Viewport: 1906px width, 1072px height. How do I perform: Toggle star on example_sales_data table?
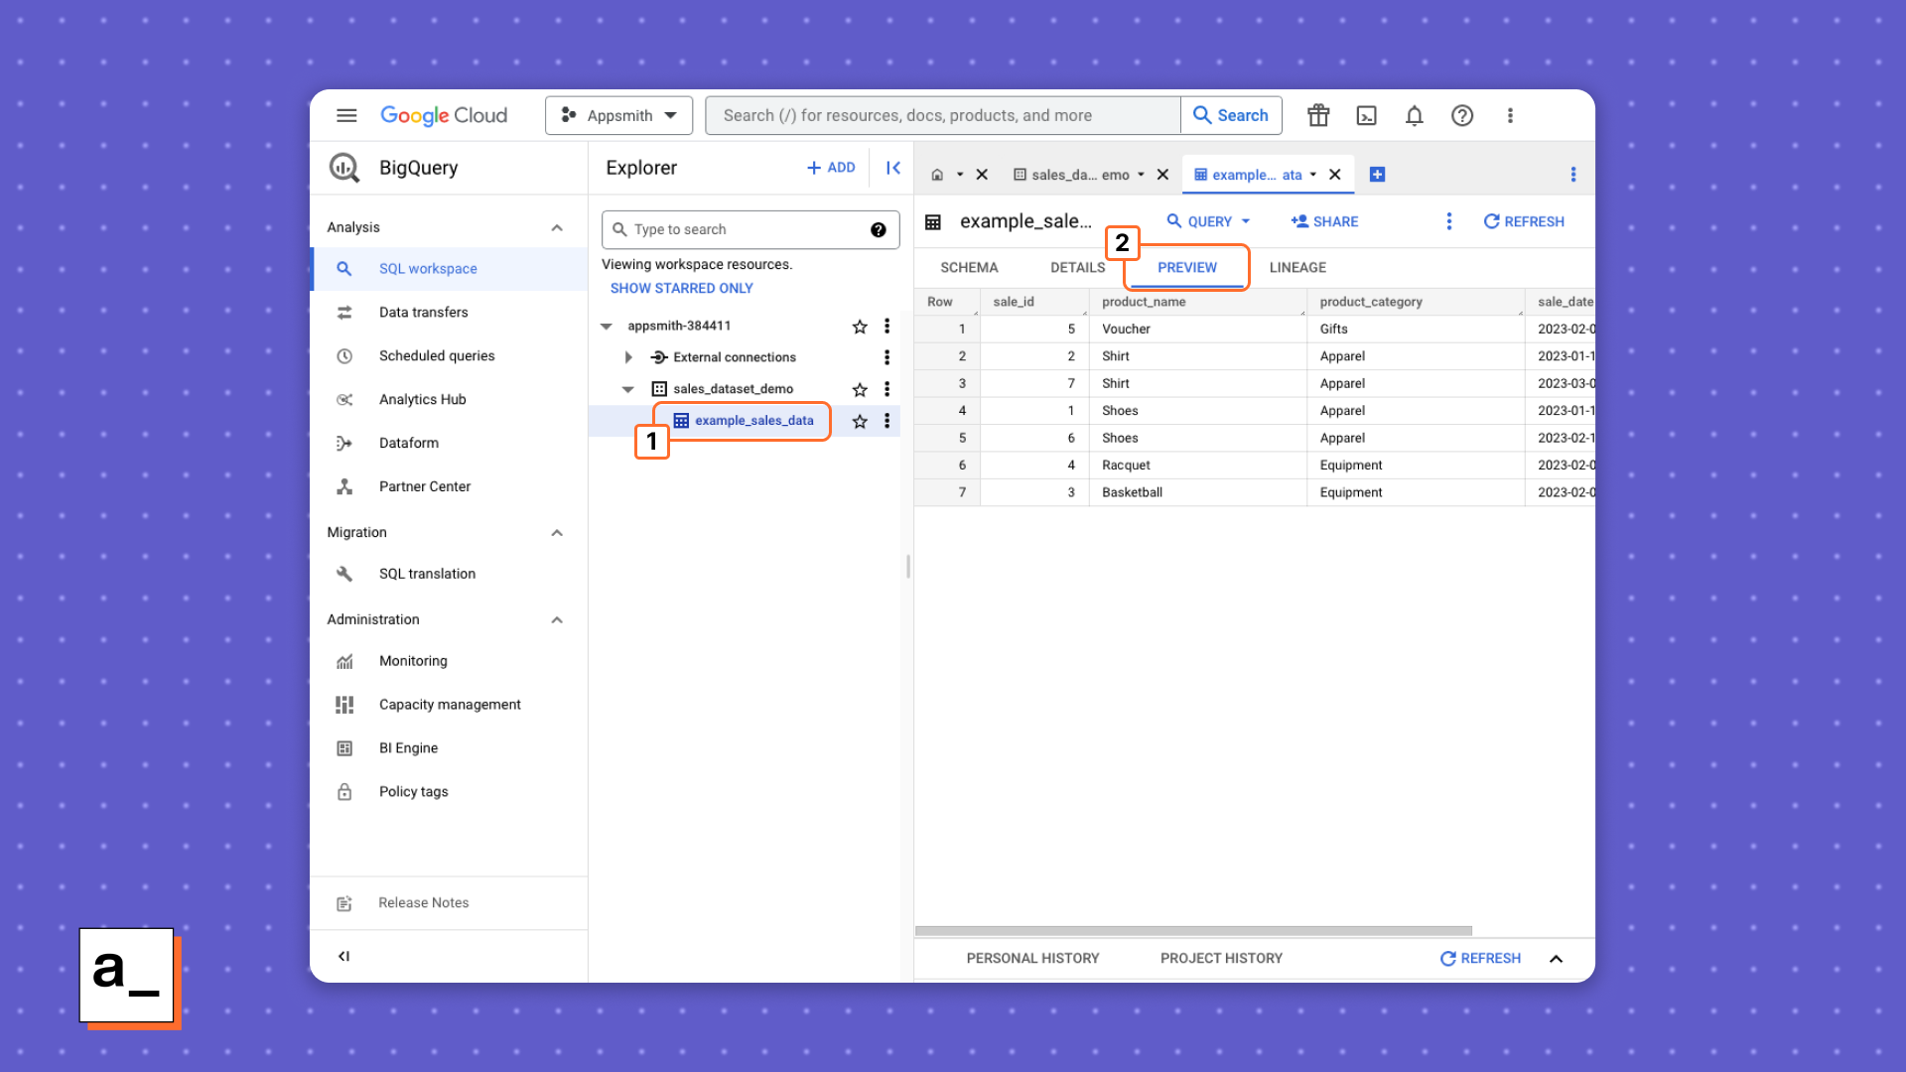coord(860,420)
